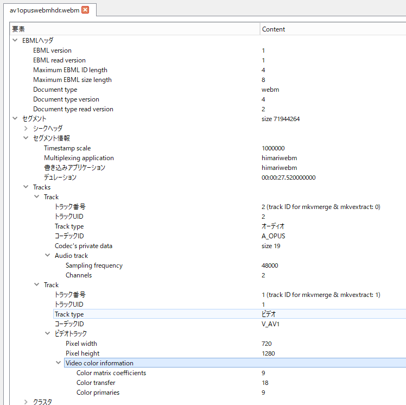This screenshot has height=405, width=406.
Task: Collapse the Tracks node
Action: pyautogui.click(x=26, y=187)
